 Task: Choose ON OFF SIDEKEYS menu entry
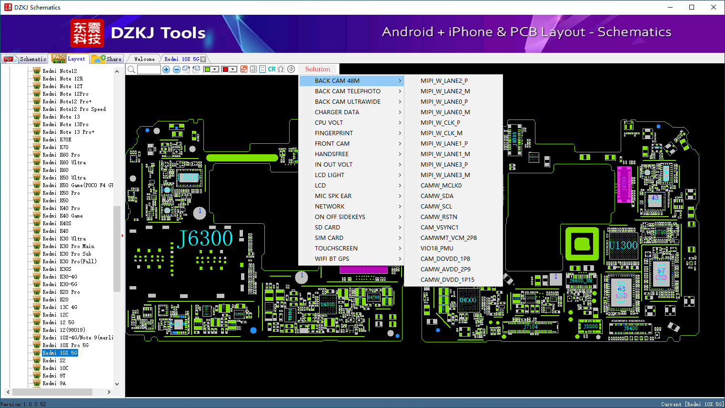coord(352,217)
